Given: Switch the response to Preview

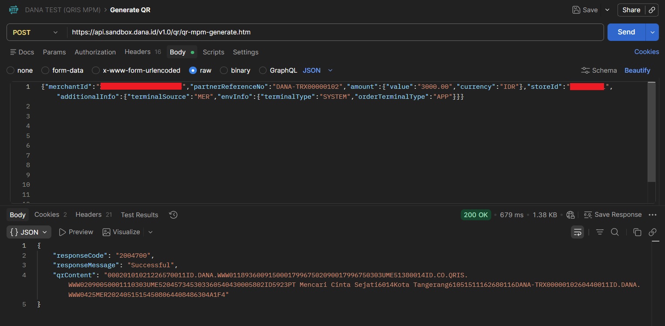Looking at the screenshot, I should click(x=76, y=232).
